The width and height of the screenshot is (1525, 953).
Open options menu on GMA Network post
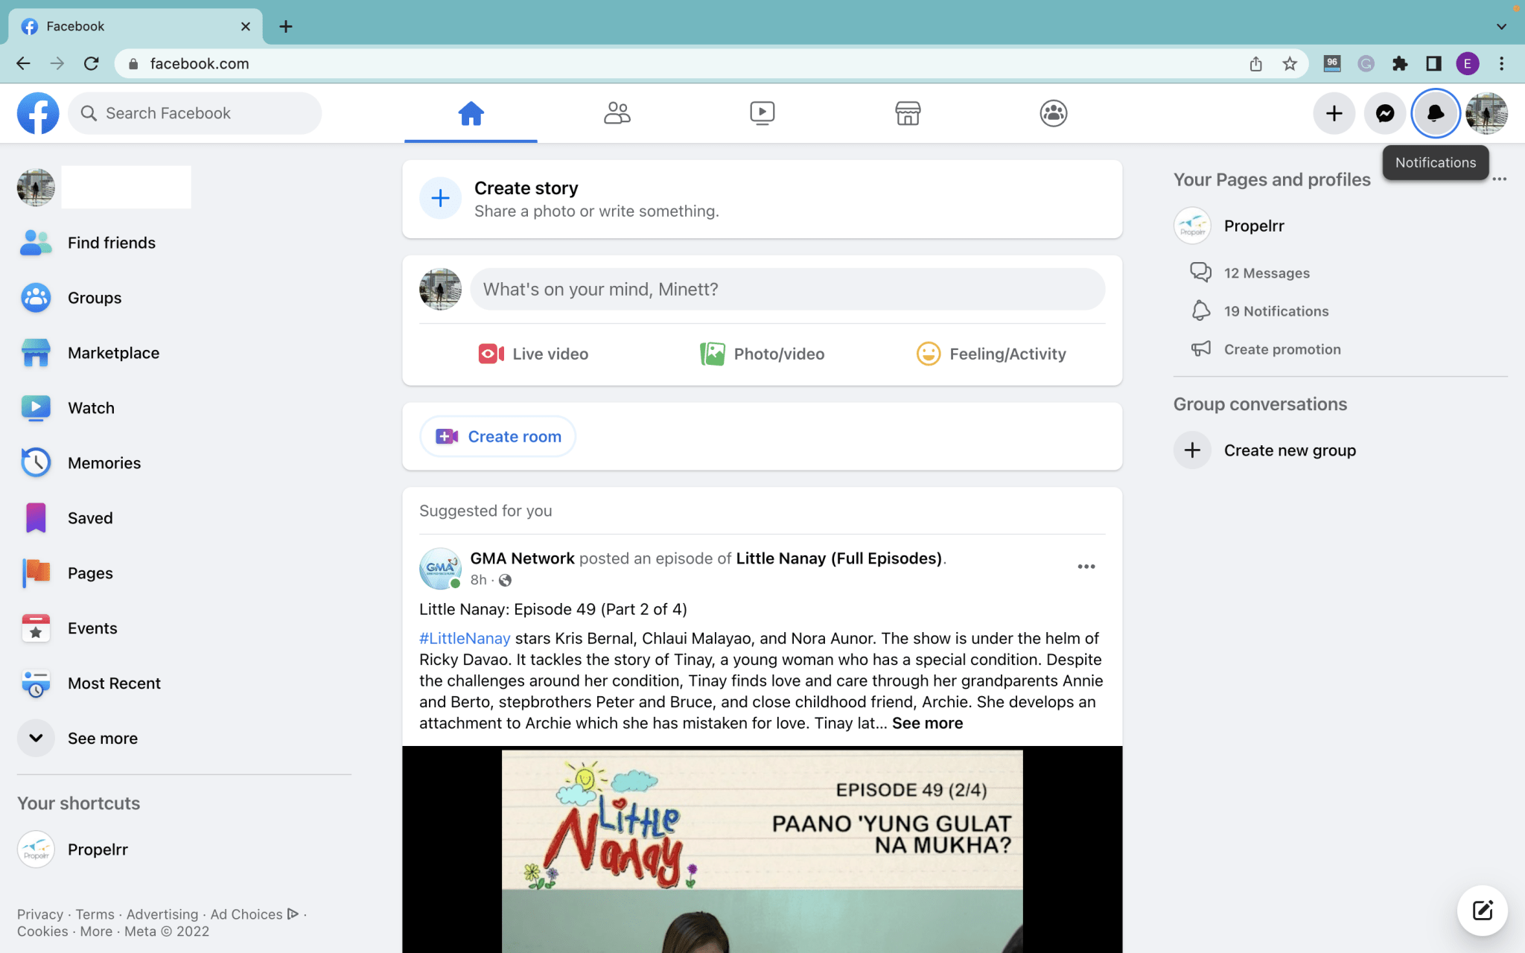pyautogui.click(x=1086, y=566)
